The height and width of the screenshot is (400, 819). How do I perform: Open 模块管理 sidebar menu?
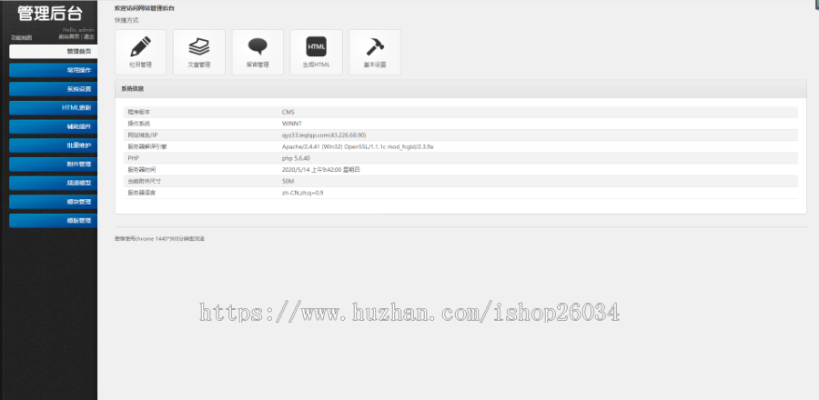54,202
